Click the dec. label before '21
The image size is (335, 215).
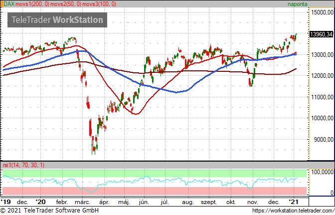point(274,202)
